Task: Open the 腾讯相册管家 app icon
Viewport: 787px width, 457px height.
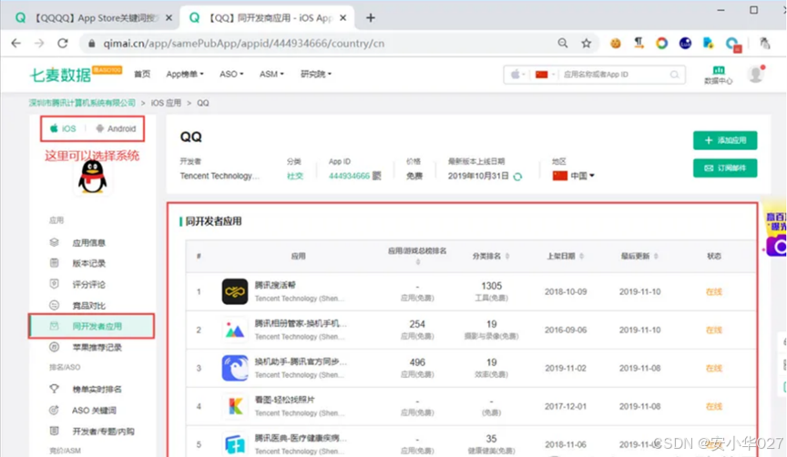Action: (x=235, y=330)
